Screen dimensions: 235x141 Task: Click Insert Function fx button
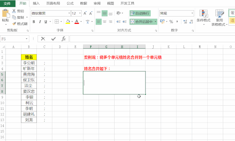[x=64, y=39]
